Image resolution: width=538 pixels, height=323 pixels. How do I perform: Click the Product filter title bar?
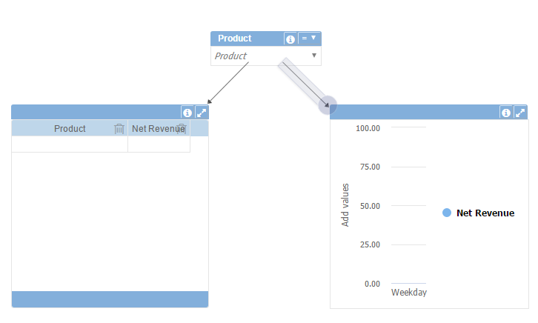[246, 39]
